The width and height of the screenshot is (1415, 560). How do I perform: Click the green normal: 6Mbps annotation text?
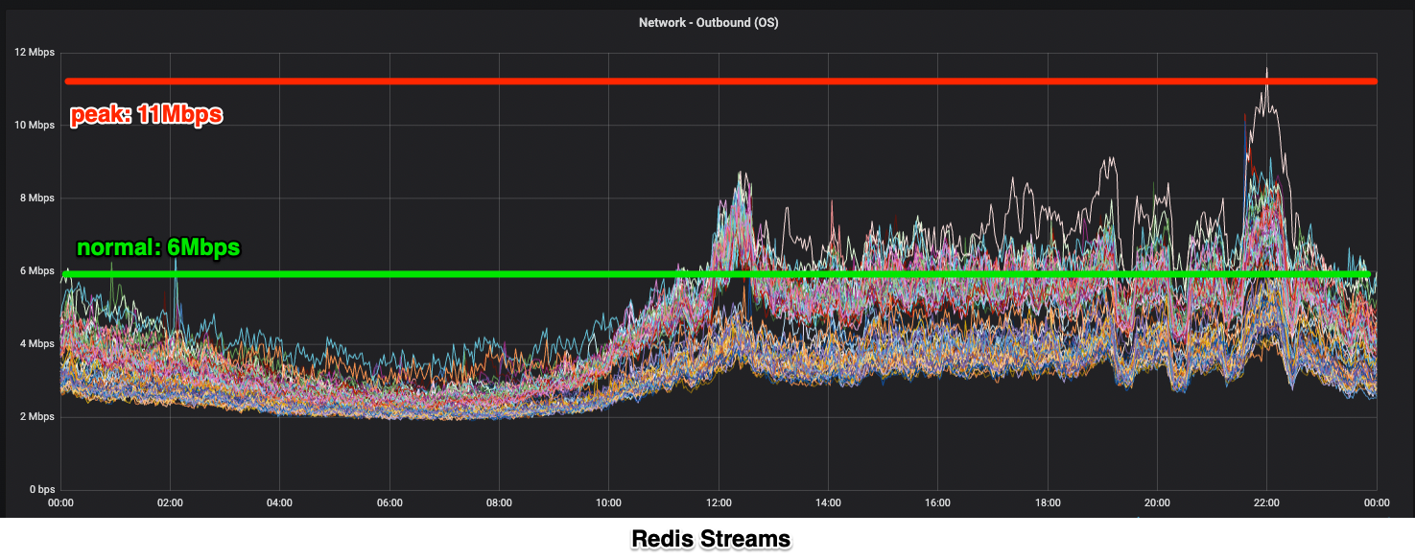point(157,247)
